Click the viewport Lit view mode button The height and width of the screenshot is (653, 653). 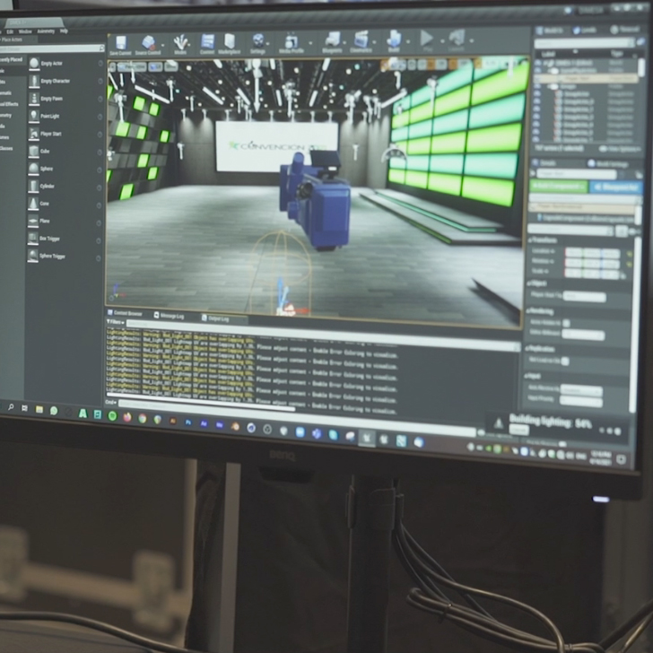click(x=155, y=66)
